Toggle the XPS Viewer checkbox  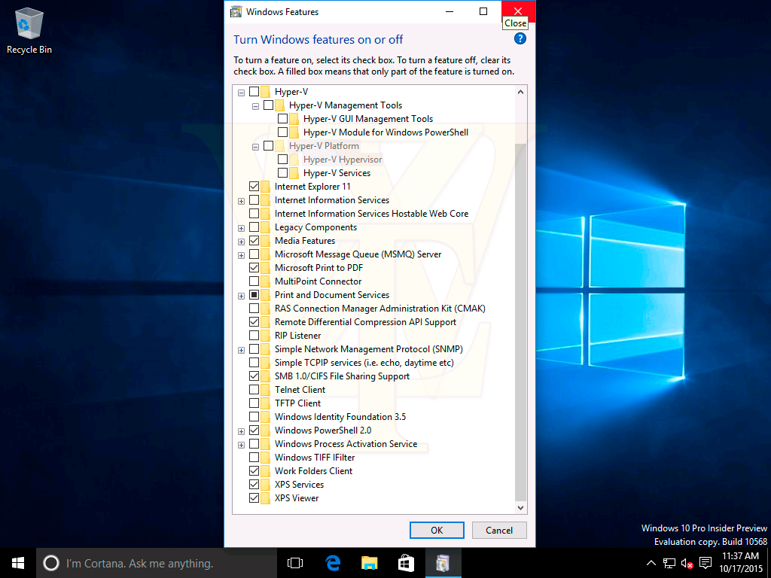tap(254, 498)
